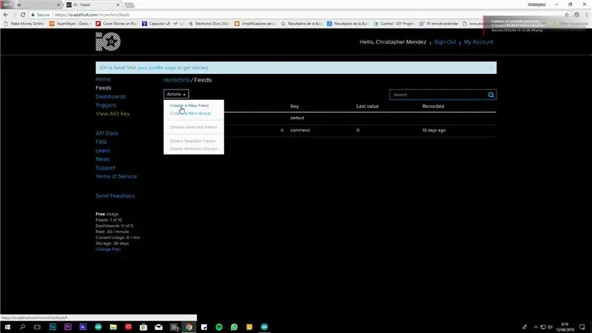Click mcmchris in the breadcrumb
Viewport: 592px width, 333px height.
click(176, 80)
